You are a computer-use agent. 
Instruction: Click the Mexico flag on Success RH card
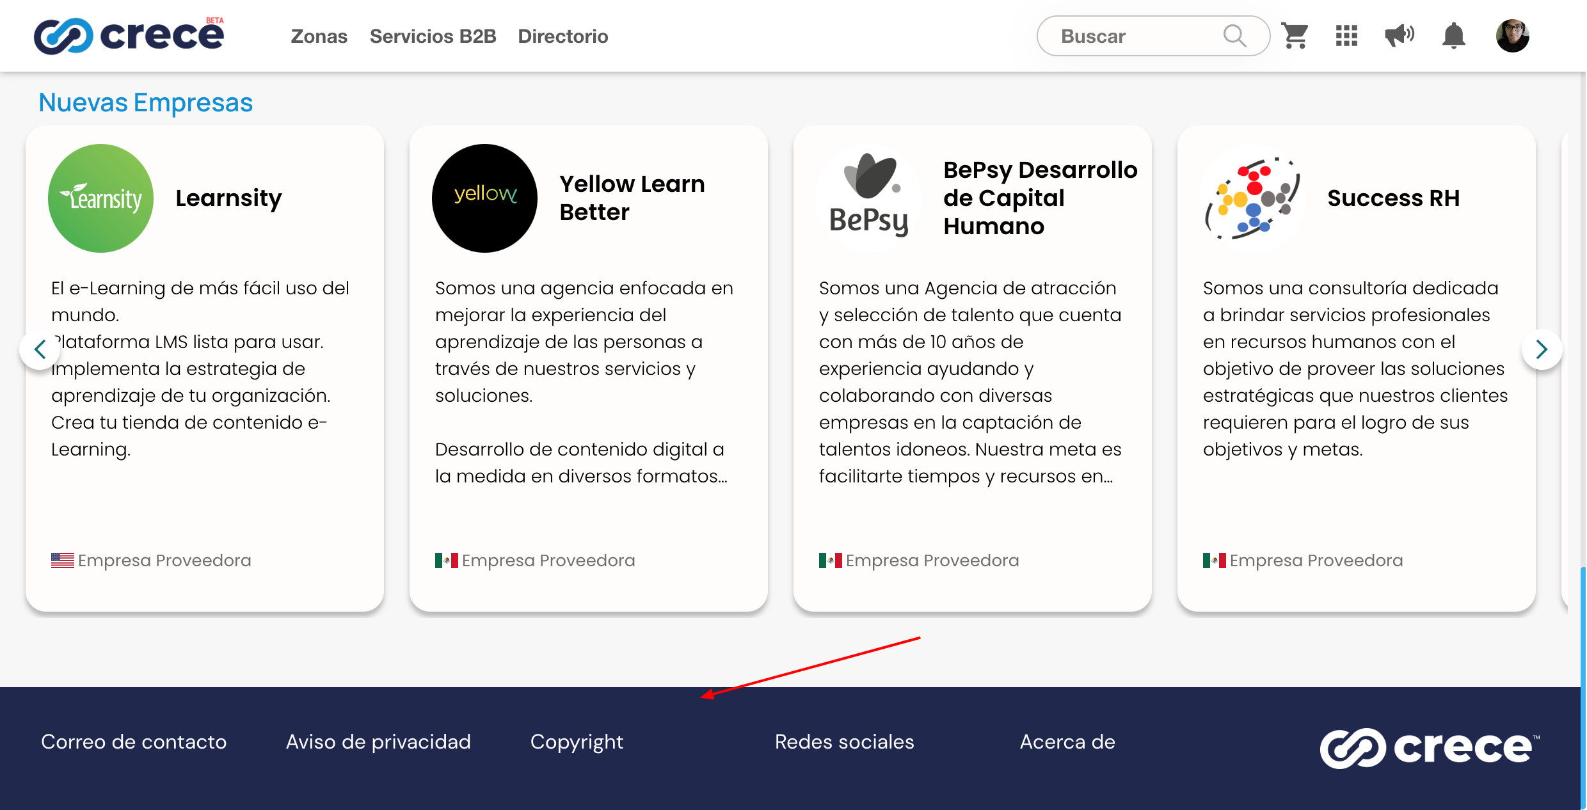tap(1215, 560)
